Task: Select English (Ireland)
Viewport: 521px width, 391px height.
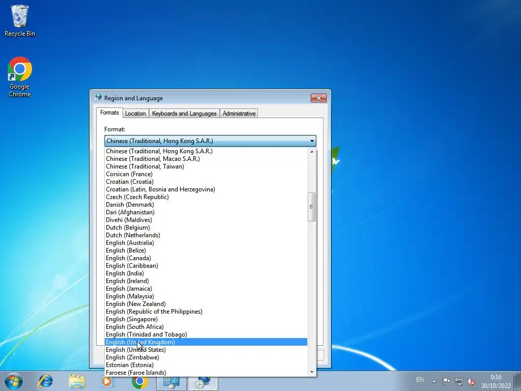Action: click(206, 281)
